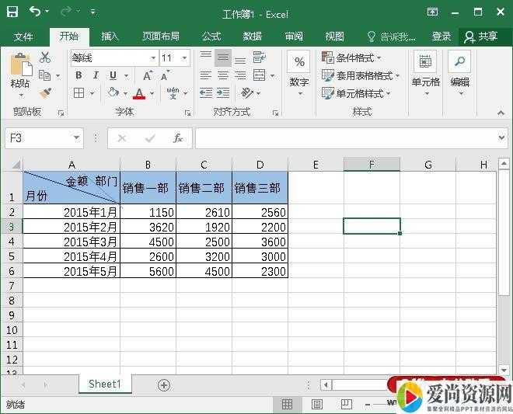Add a new sheet with the plus icon
This screenshot has width=513, height=414.
(164, 384)
